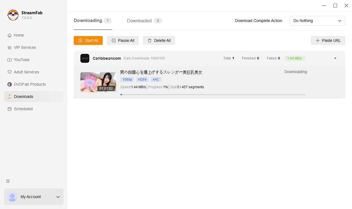Image resolution: width=352 pixels, height=209 pixels.
Task: Open the Scheduled downloads section
Action: [x=23, y=109]
